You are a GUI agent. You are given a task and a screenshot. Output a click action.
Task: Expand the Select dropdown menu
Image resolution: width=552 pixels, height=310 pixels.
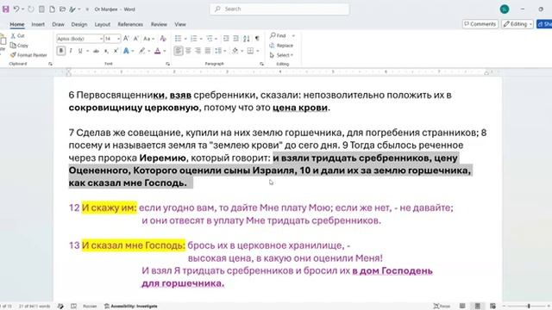click(281, 55)
